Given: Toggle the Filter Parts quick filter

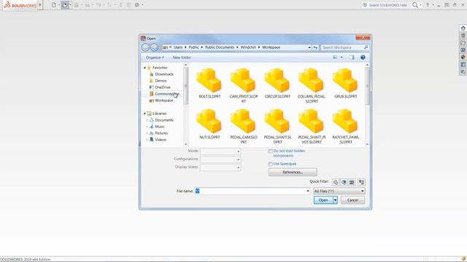Looking at the screenshot, I should coord(336,183).
